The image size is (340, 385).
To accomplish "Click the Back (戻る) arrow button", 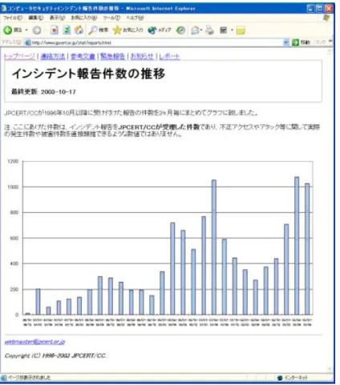I will tap(12, 30).
